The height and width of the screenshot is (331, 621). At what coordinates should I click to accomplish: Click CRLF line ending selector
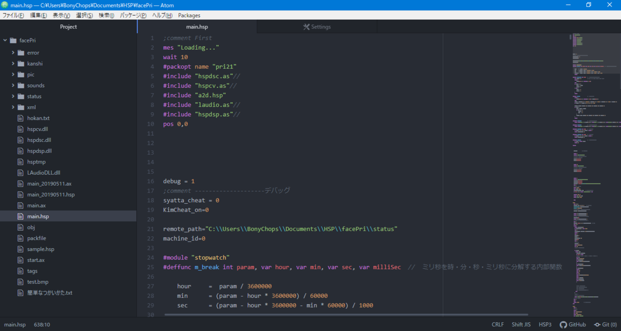[x=498, y=325]
